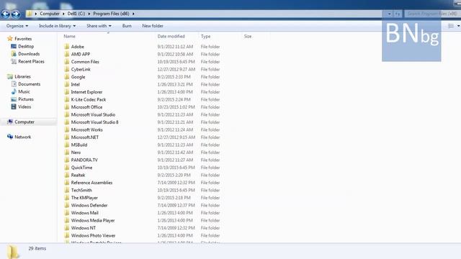Sort by the Type column header
Screen dimensions: 461x259
click(x=205, y=37)
